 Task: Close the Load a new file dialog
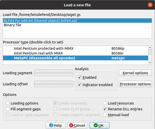click(150, 5)
